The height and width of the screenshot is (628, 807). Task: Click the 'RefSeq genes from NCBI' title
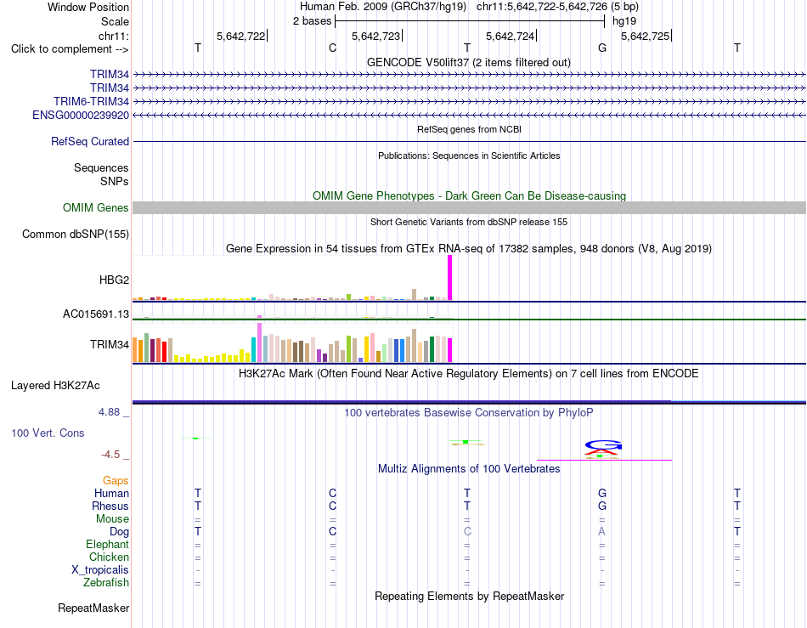click(x=470, y=129)
